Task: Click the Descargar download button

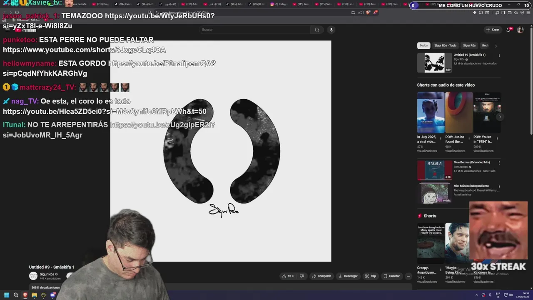Action: tap(348, 276)
